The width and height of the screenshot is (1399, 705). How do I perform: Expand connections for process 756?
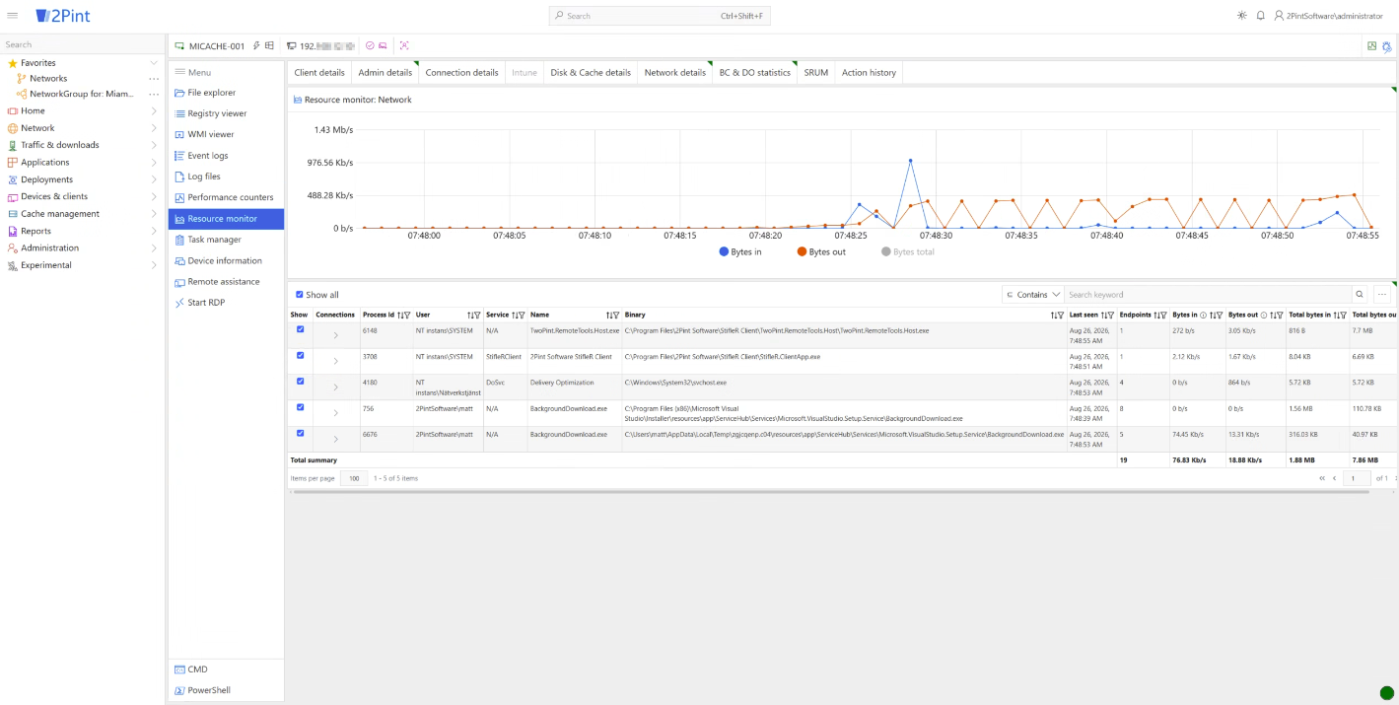[x=335, y=412]
